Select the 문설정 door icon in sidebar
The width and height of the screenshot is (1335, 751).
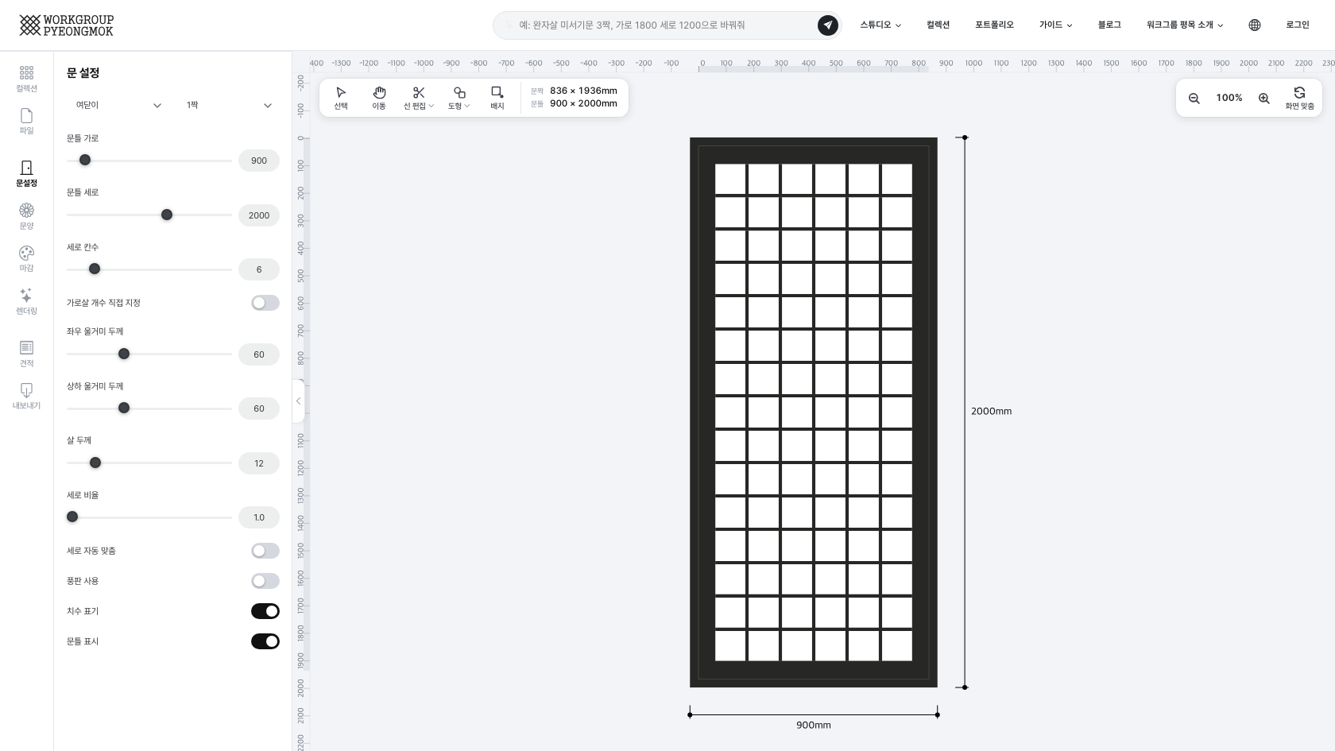(x=26, y=173)
